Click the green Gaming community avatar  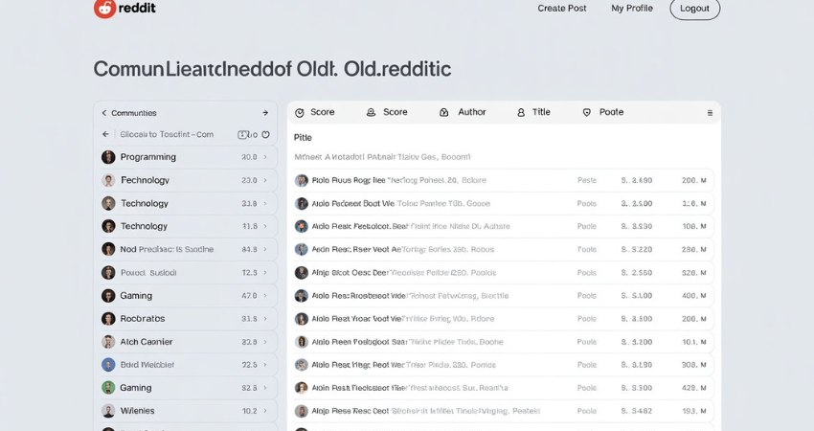pyautogui.click(x=108, y=387)
